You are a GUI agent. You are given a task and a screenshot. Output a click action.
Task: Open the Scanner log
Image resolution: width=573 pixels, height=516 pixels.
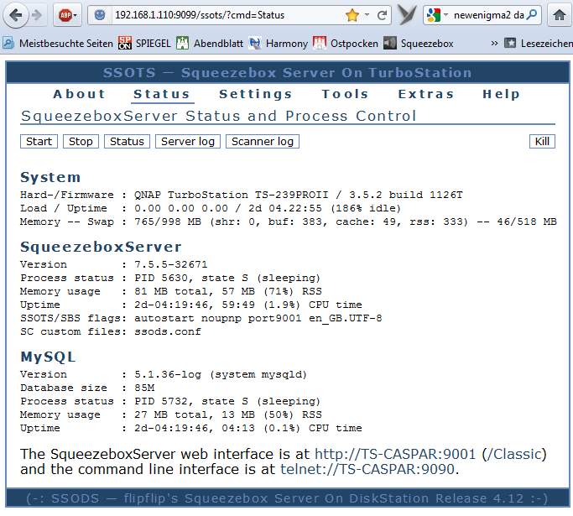pos(263,141)
